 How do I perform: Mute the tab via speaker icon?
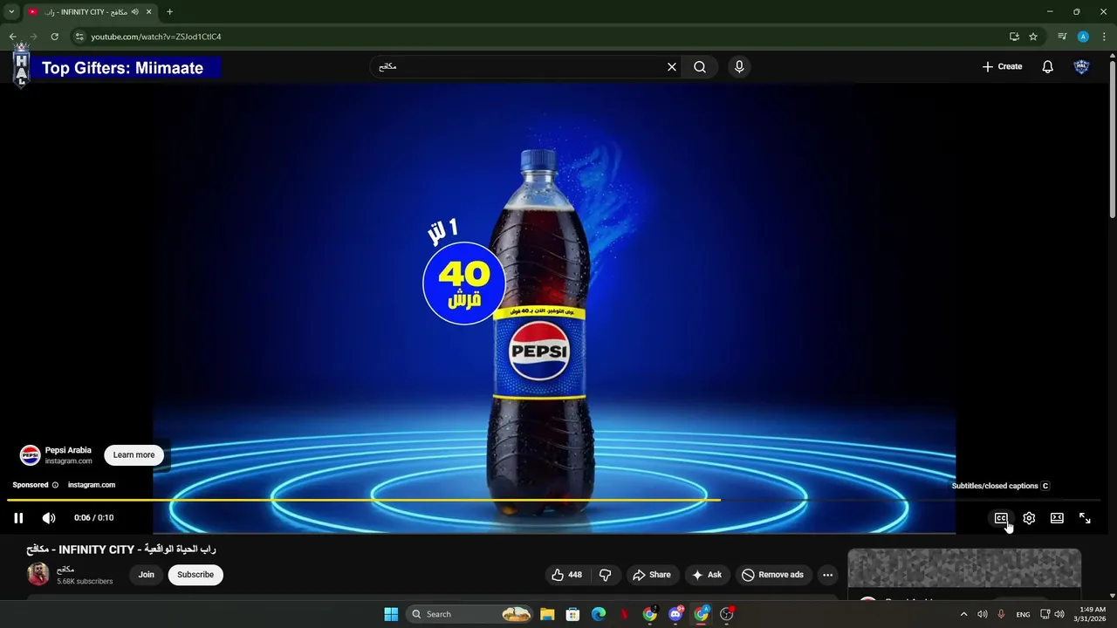click(x=135, y=12)
